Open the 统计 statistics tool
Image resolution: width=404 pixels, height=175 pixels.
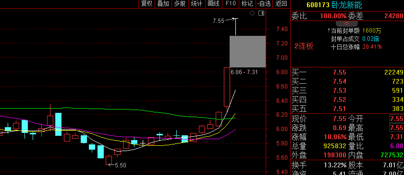click(196, 4)
